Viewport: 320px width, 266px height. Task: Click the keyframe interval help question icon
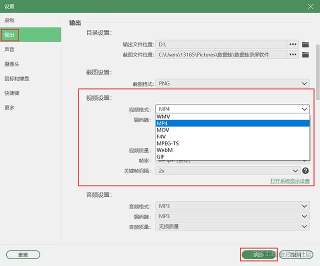pos(305,170)
